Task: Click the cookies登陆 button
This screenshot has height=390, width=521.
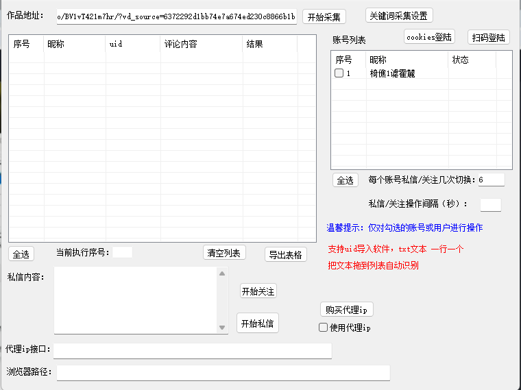Action: [429, 37]
